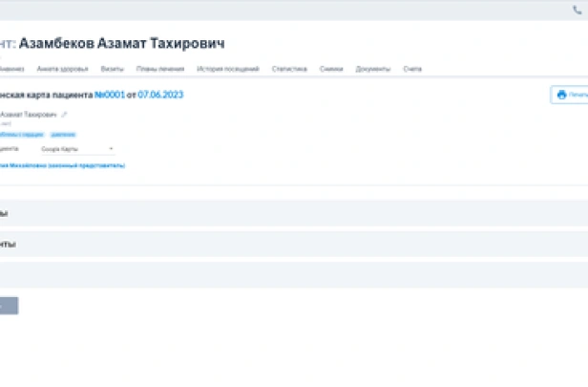Image resolution: width=588 pixels, height=387 pixels.
Task: Open the Анамнез tab
Action: coord(11,69)
